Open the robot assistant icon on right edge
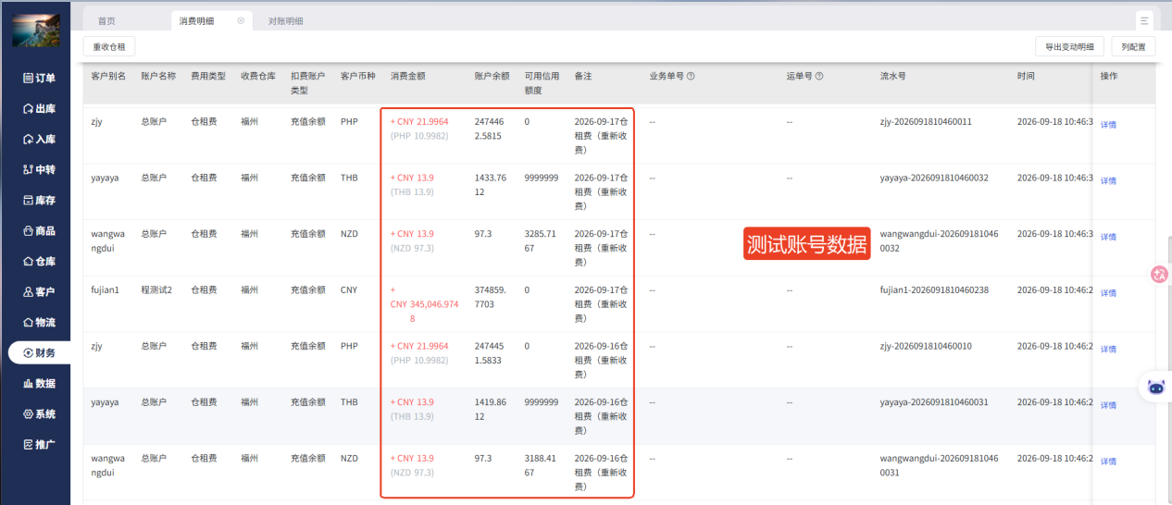This screenshot has height=505, width=1172. (x=1156, y=387)
